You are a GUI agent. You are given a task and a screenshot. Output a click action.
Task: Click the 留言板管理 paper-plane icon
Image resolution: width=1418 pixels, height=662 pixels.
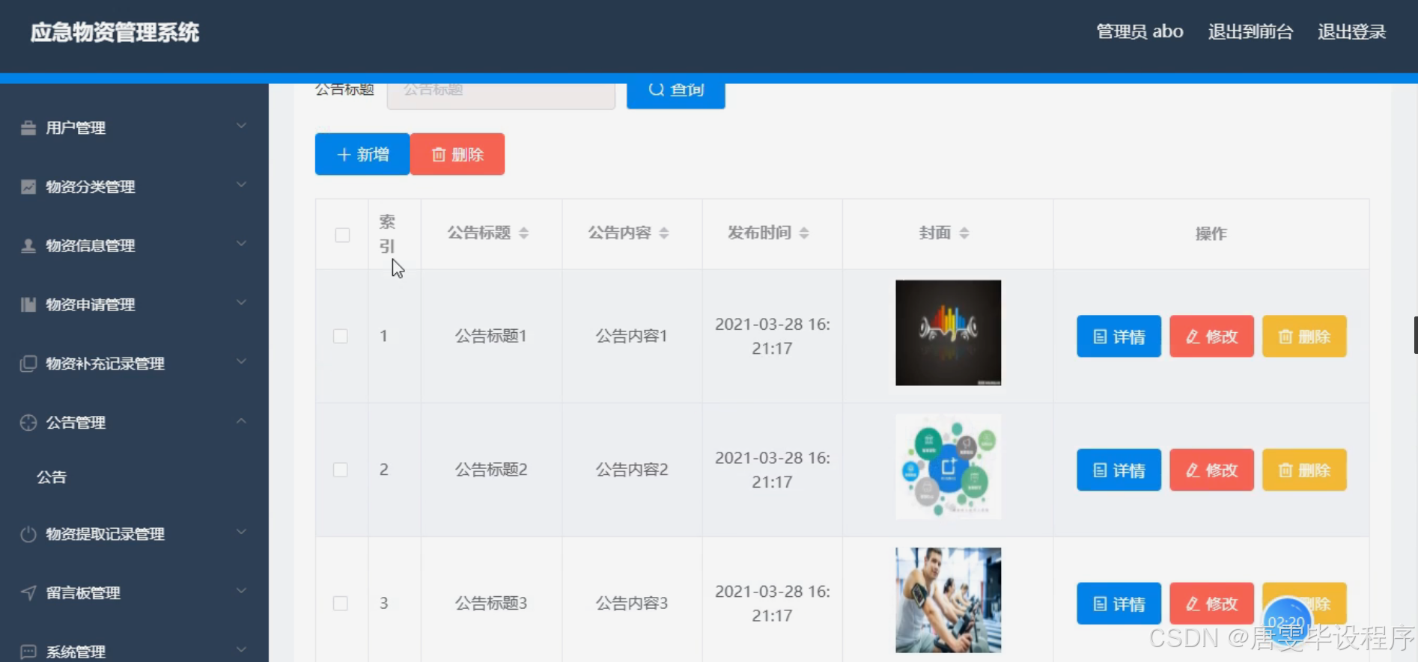[x=28, y=592]
